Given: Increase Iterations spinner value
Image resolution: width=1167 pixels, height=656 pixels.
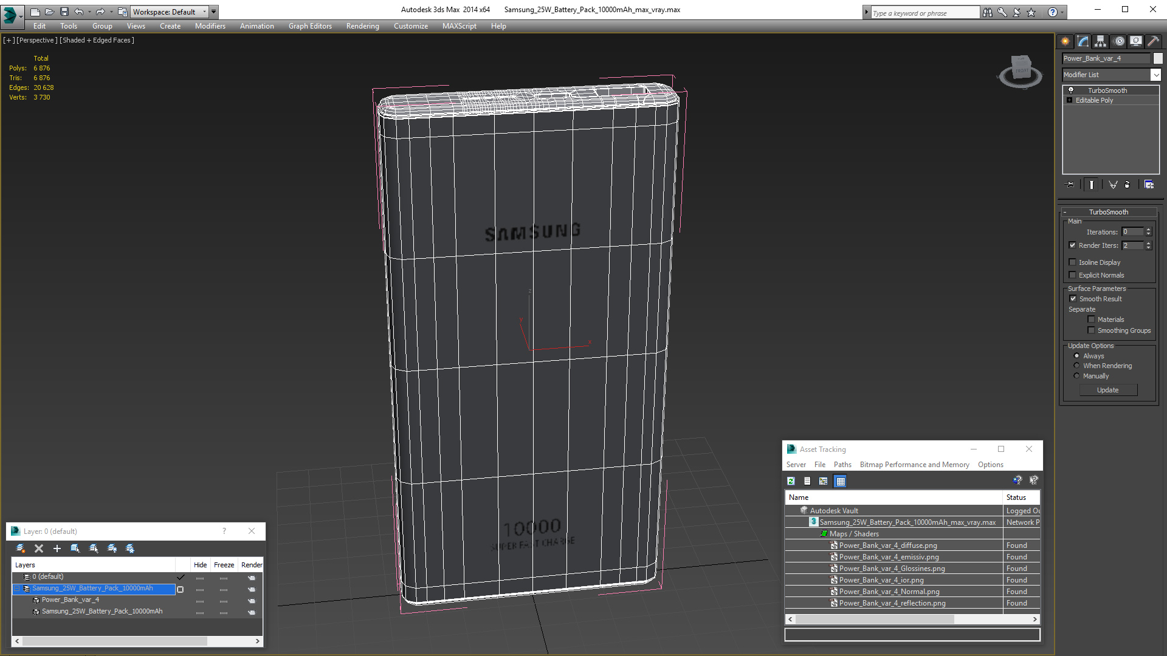Looking at the screenshot, I should click(x=1148, y=230).
